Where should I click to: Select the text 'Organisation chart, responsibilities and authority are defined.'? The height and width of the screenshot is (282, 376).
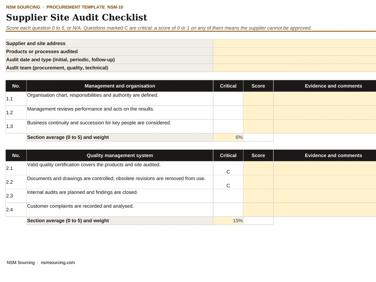(93, 95)
